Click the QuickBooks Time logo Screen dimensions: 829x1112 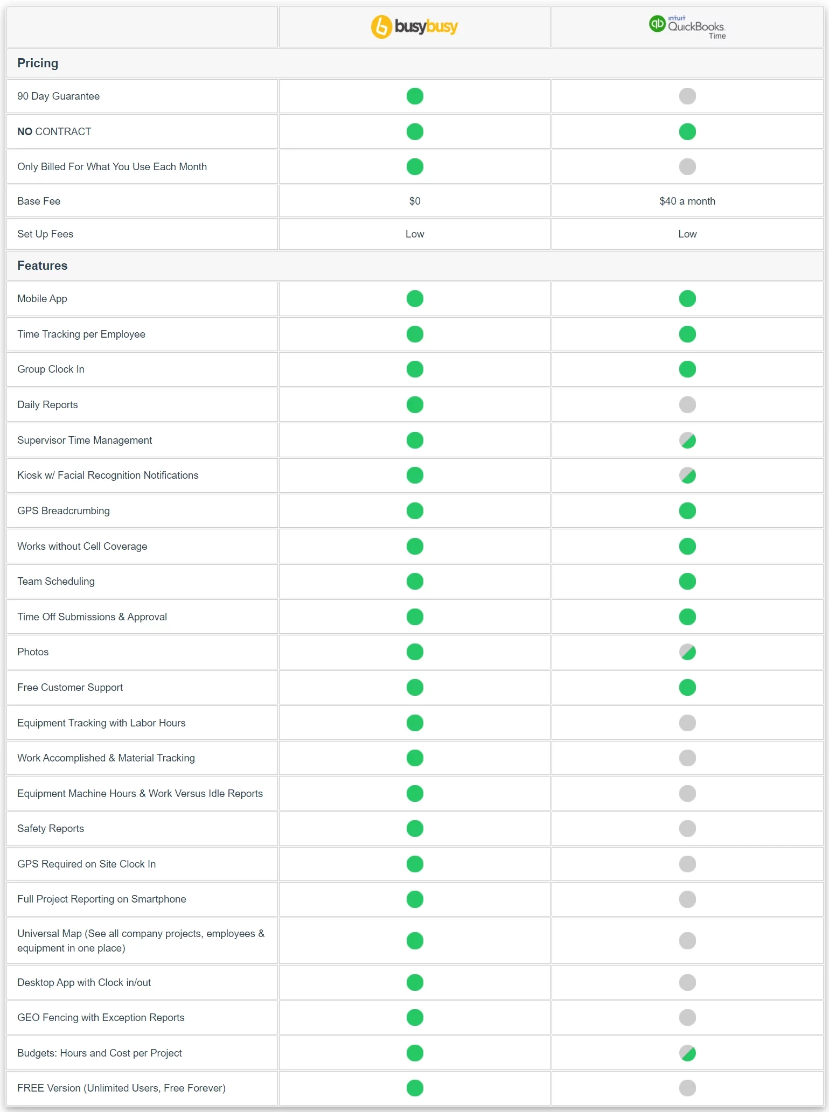coord(687,26)
